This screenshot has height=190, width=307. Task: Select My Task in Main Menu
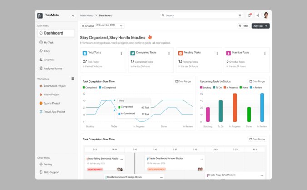pyautogui.click(x=48, y=42)
